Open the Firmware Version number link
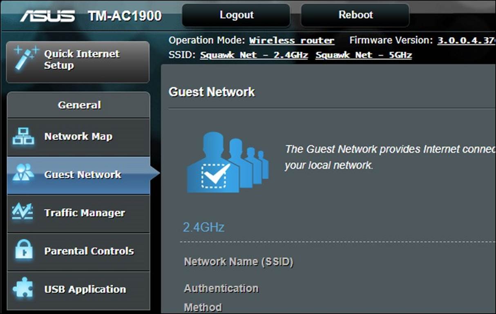Viewport: 496px width, 314px height. [466, 40]
